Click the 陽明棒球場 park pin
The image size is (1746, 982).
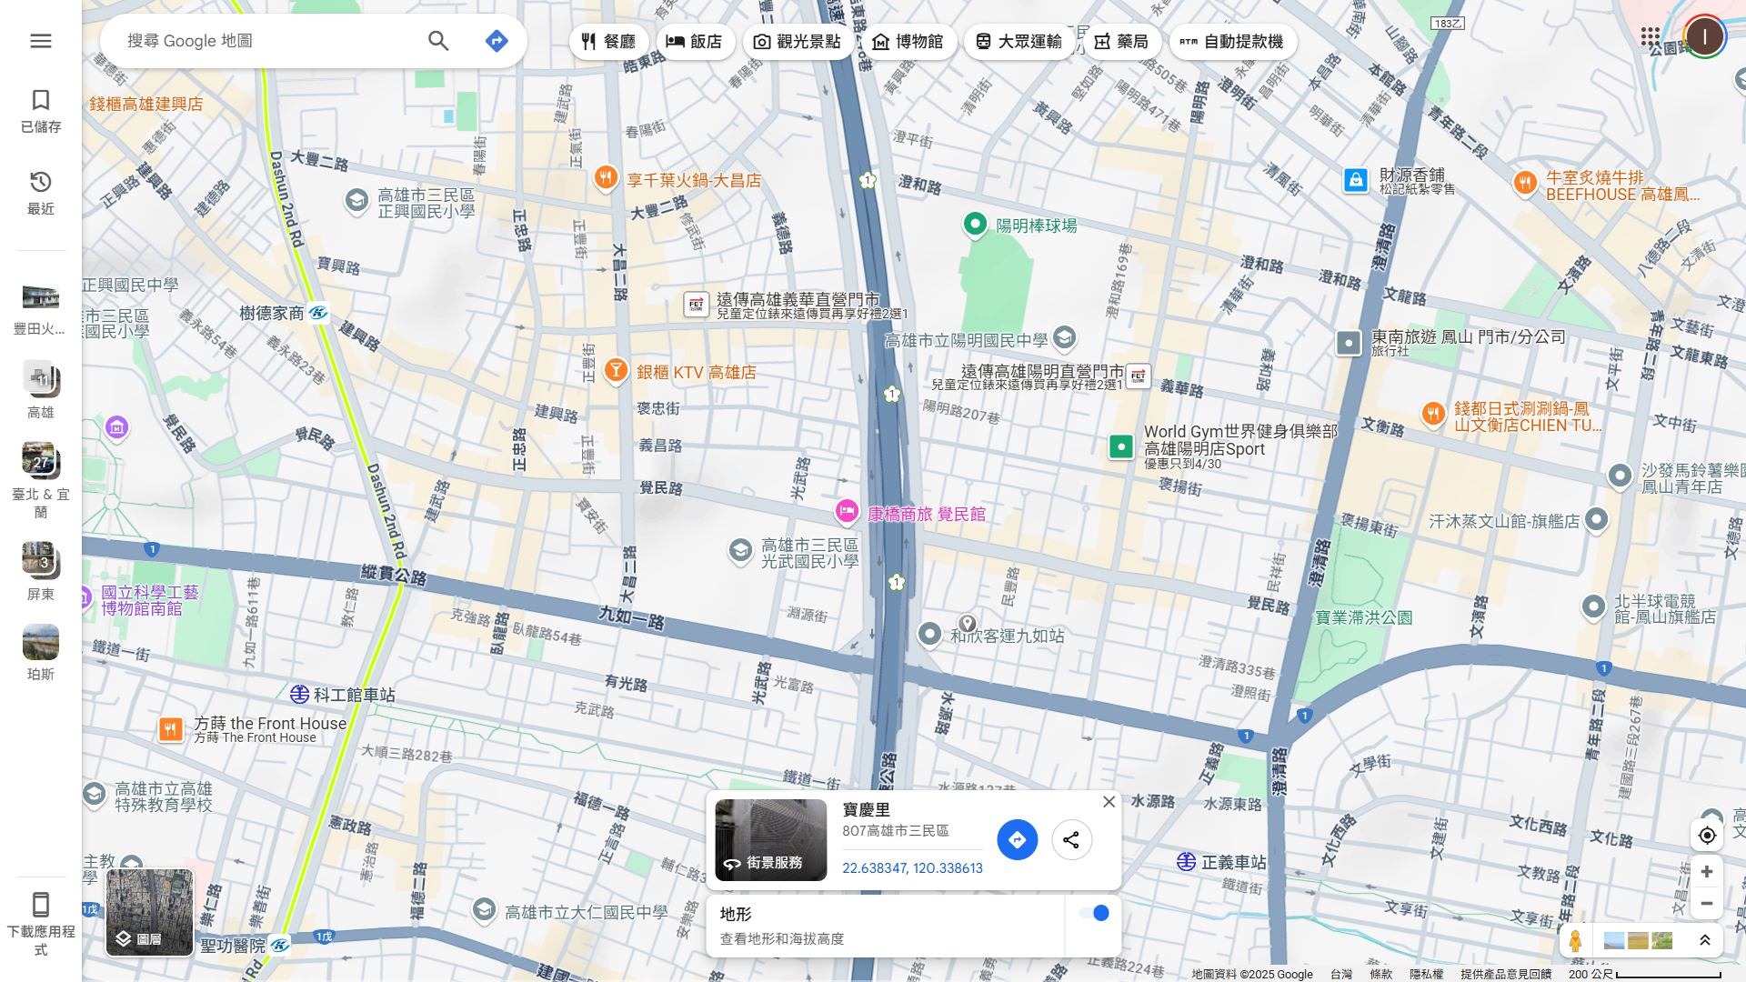click(x=975, y=224)
